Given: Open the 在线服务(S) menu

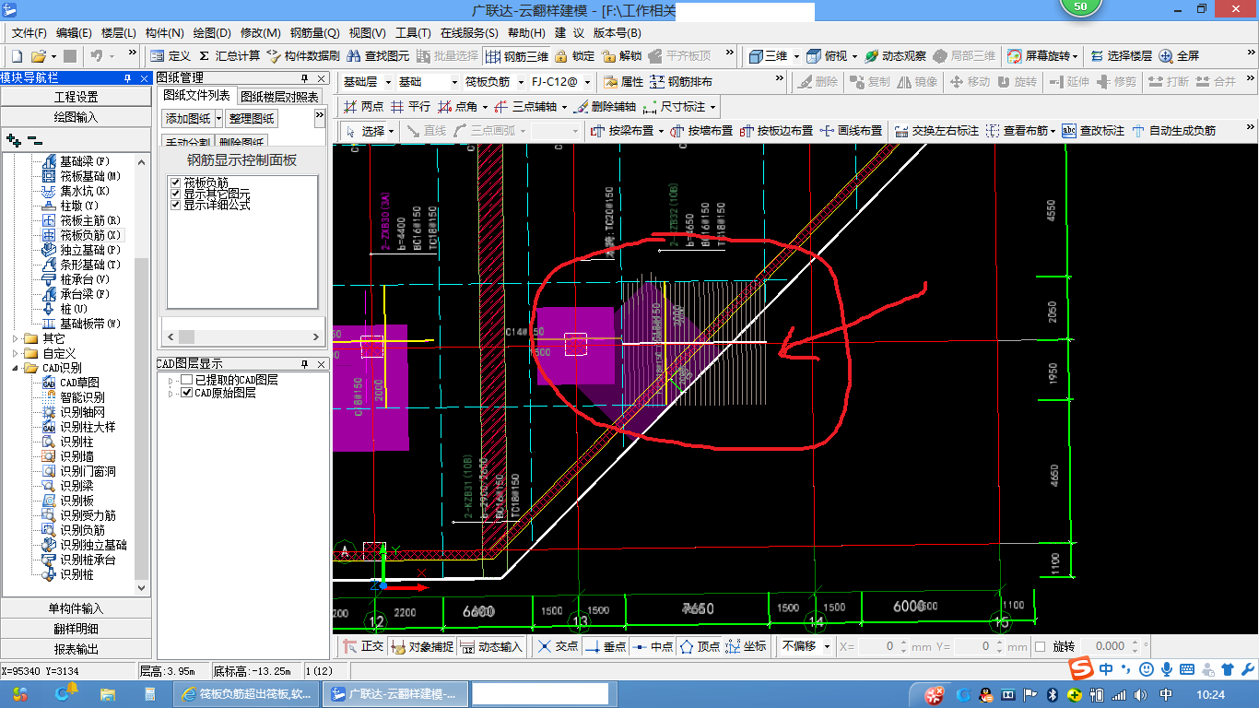Looking at the screenshot, I should point(469,32).
